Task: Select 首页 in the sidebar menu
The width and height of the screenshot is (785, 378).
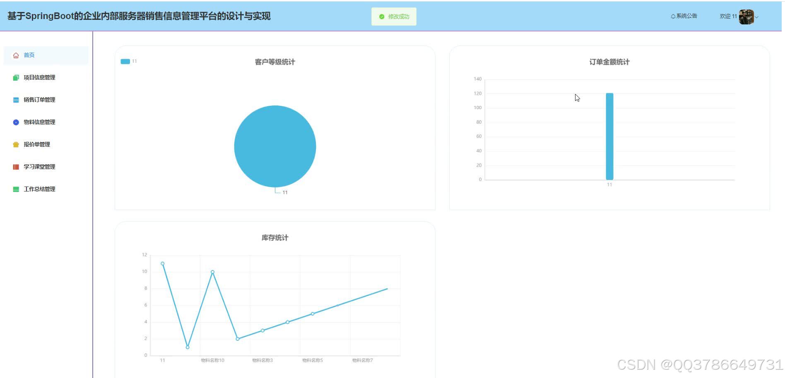Action: (x=29, y=55)
